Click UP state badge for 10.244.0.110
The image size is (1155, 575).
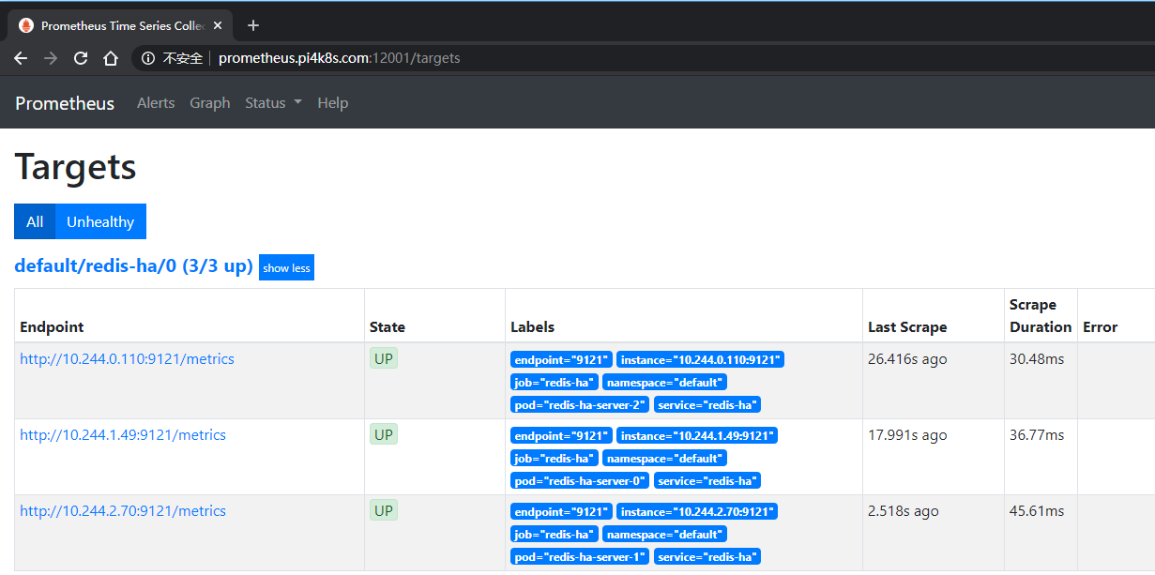[384, 358]
